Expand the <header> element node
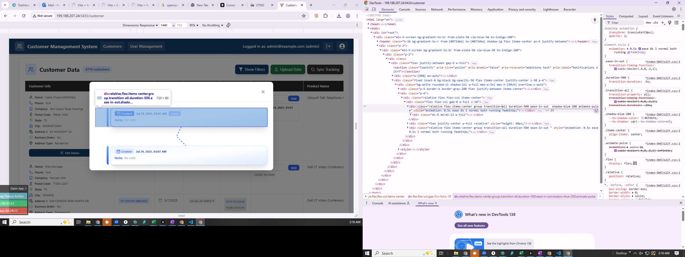 [377, 42]
